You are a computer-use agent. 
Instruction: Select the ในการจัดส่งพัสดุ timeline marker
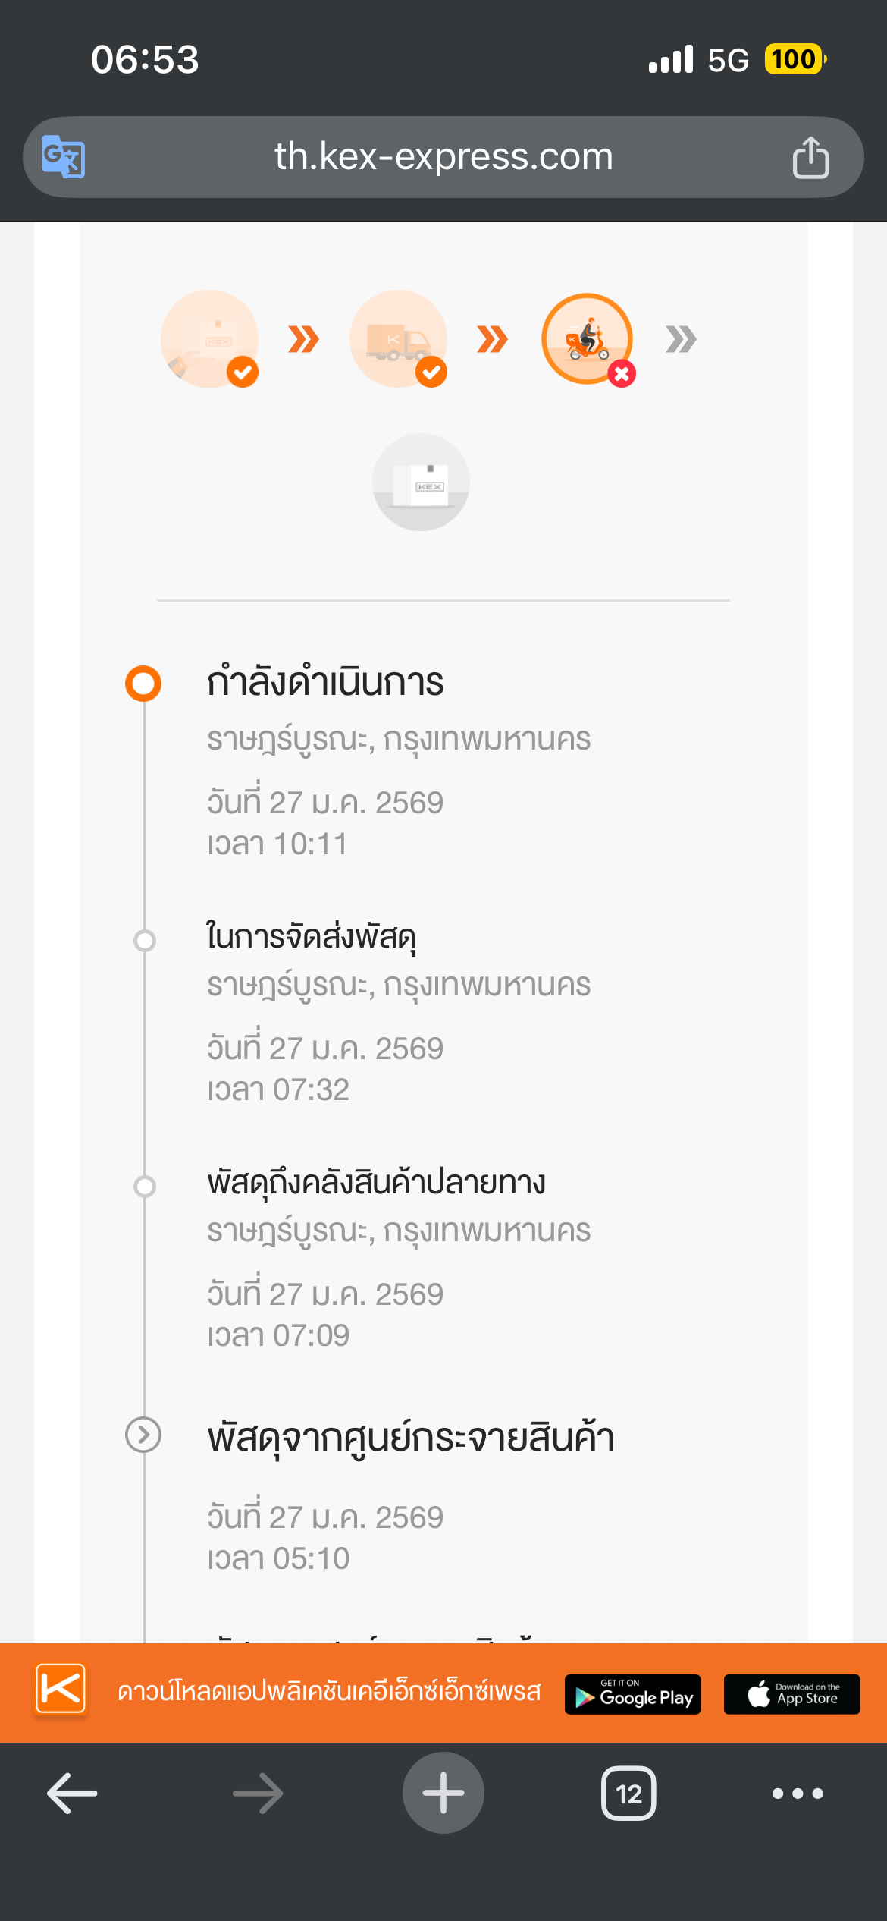144,940
